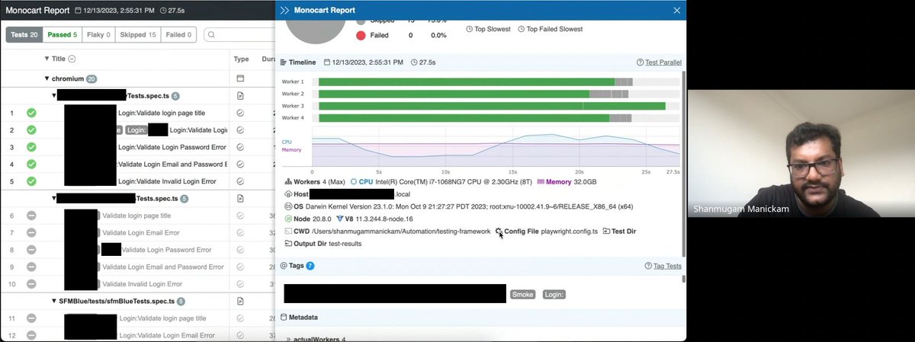Click the grey skipped icon in row 9
The image size is (915, 342).
31,267
